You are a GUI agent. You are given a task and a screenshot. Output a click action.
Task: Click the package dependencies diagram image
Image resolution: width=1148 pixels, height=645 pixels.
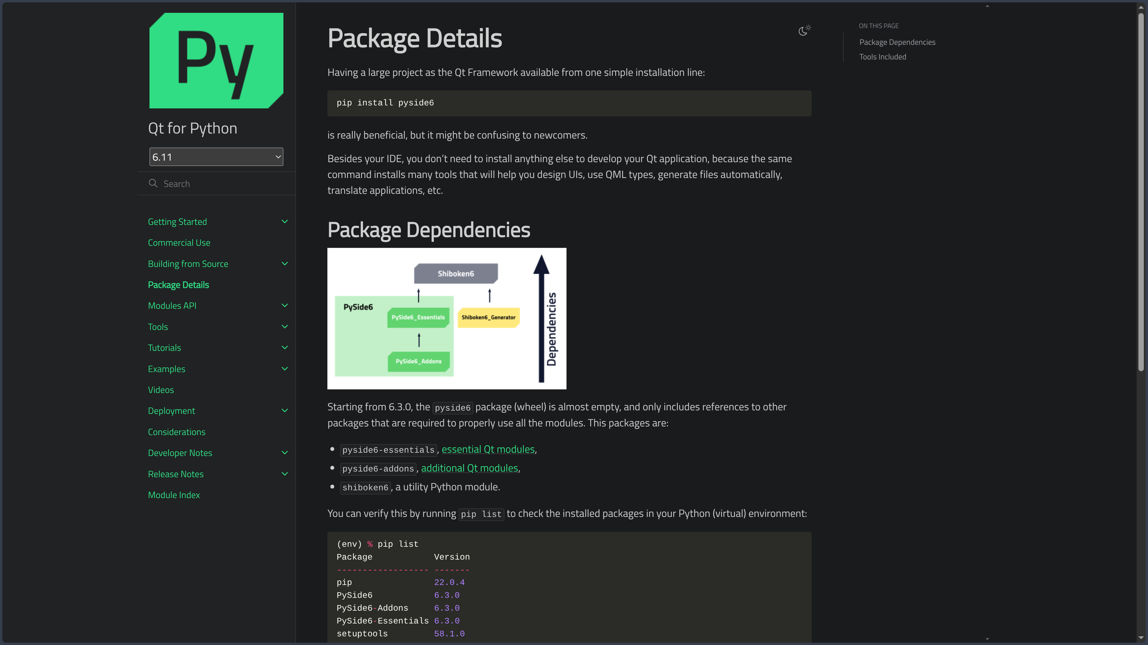pyautogui.click(x=447, y=318)
